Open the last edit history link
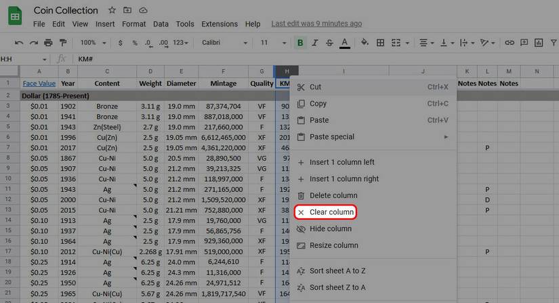 point(316,24)
